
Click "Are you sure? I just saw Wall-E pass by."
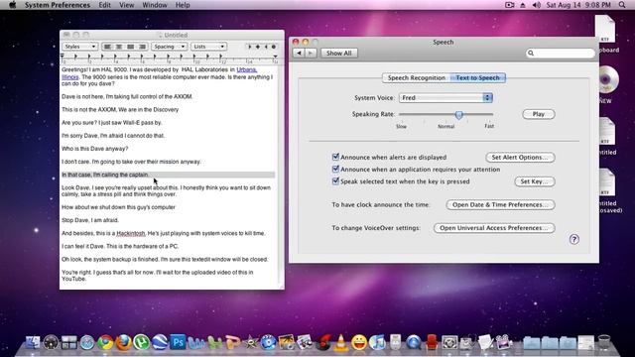(x=111, y=122)
